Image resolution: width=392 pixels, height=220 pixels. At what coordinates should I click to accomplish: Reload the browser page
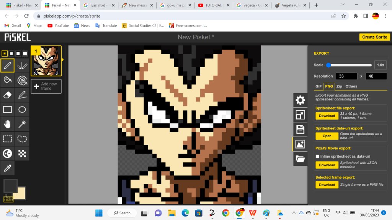coord(26,16)
